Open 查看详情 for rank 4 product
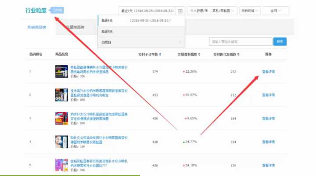 point(268,142)
